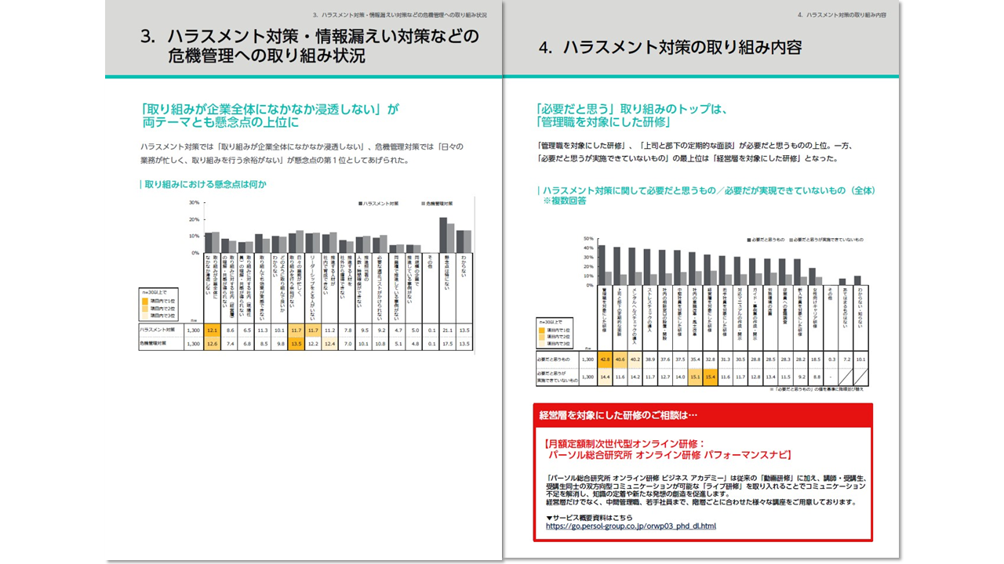The width and height of the screenshot is (1004, 564).
Task: Click the tallest dark bar for 懸念点は特にない
Action: [x=443, y=235]
